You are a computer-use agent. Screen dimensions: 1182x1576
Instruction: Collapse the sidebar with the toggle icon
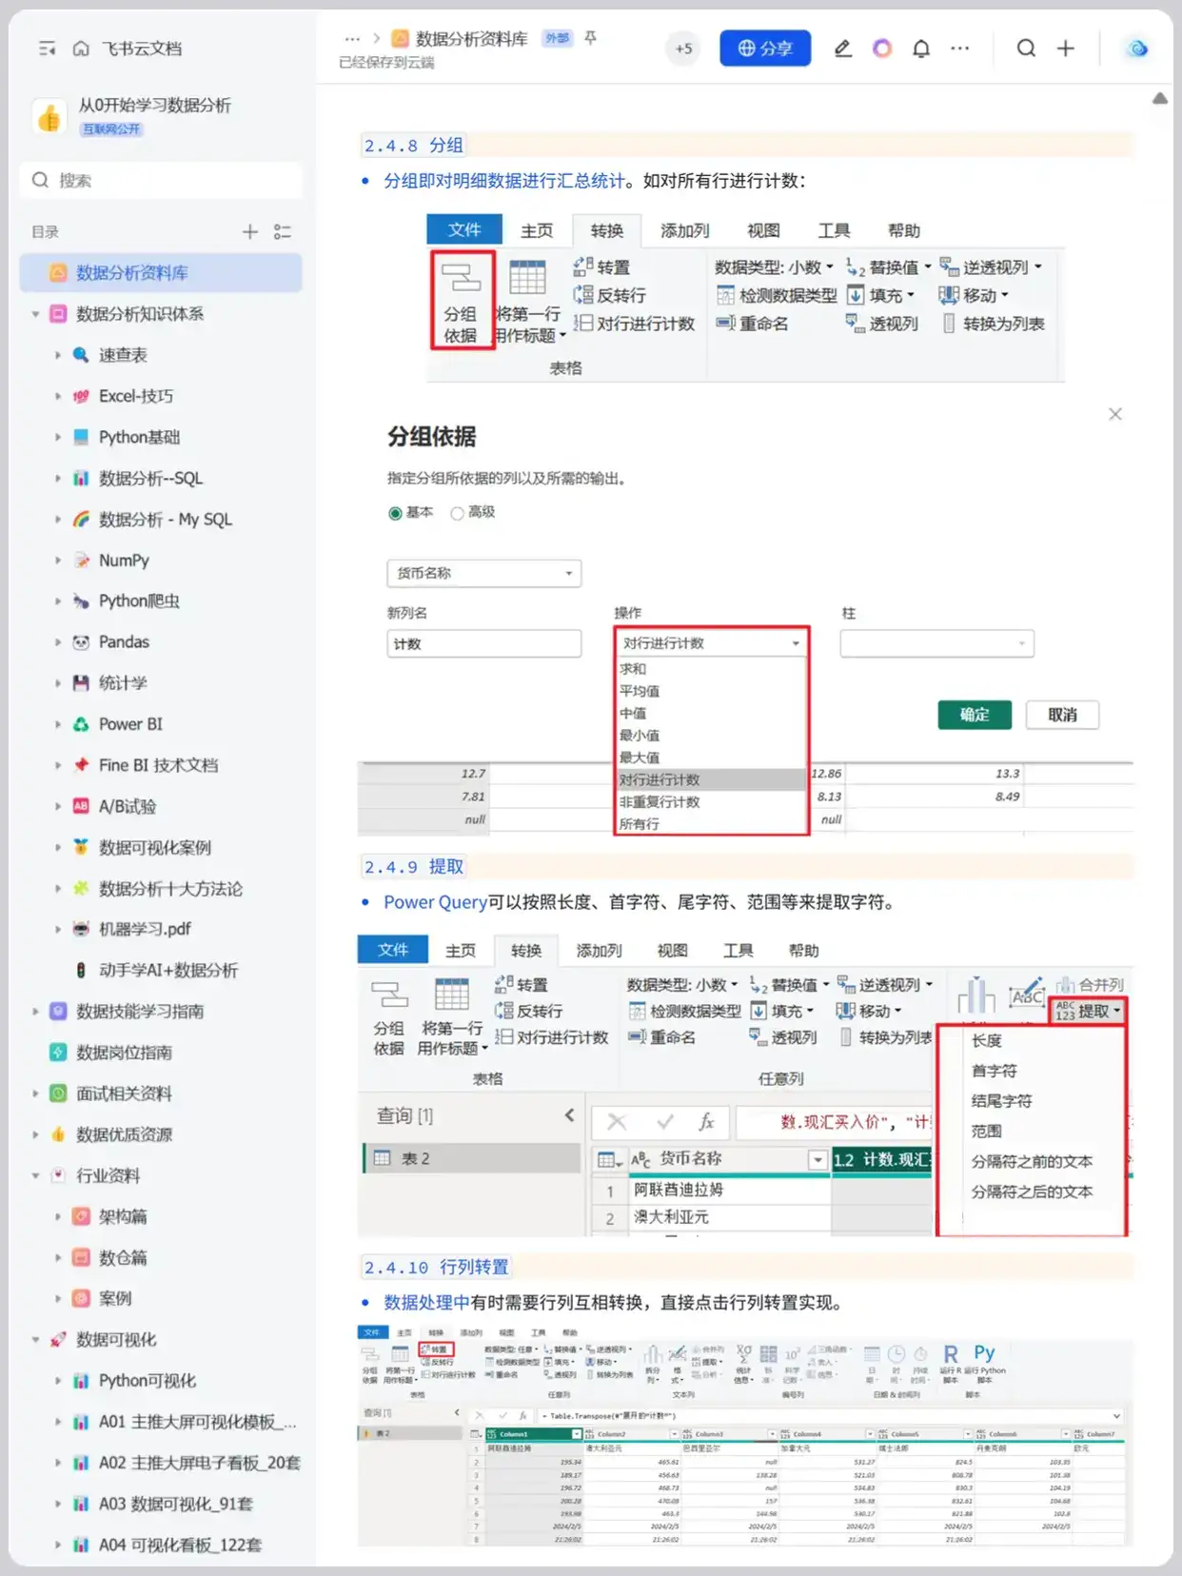(x=47, y=49)
